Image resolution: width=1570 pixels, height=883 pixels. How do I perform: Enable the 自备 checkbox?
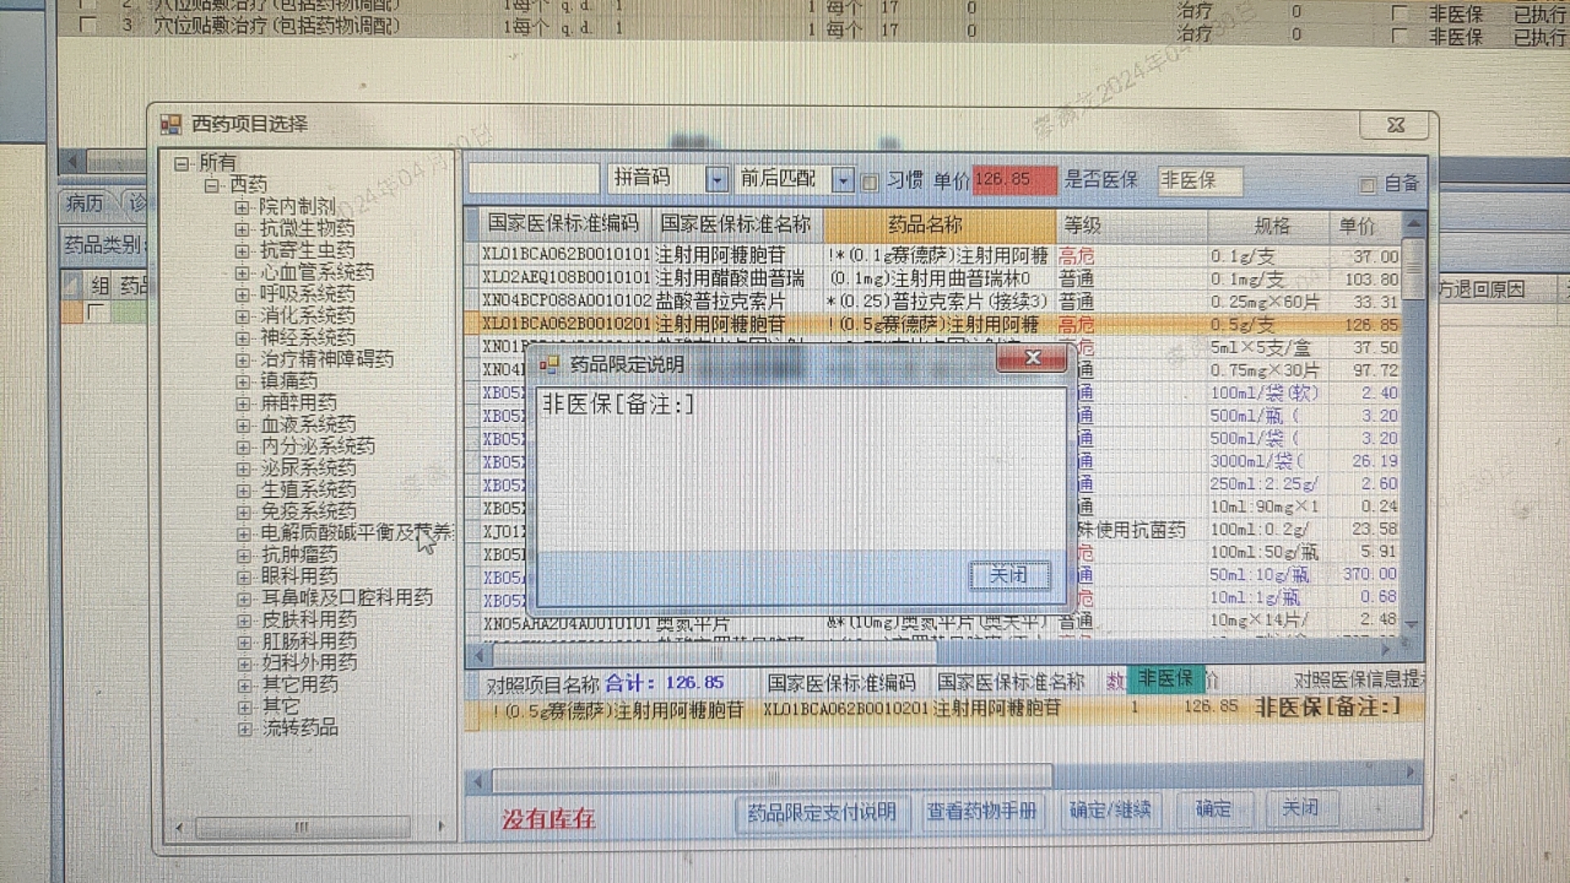pyautogui.click(x=1367, y=185)
